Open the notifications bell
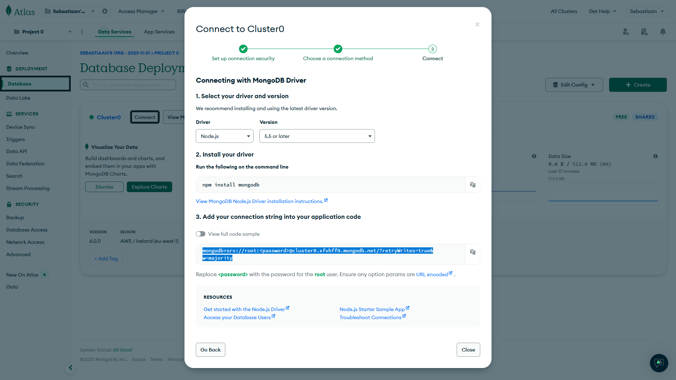Viewport: 676px width, 380px height. point(663,32)
